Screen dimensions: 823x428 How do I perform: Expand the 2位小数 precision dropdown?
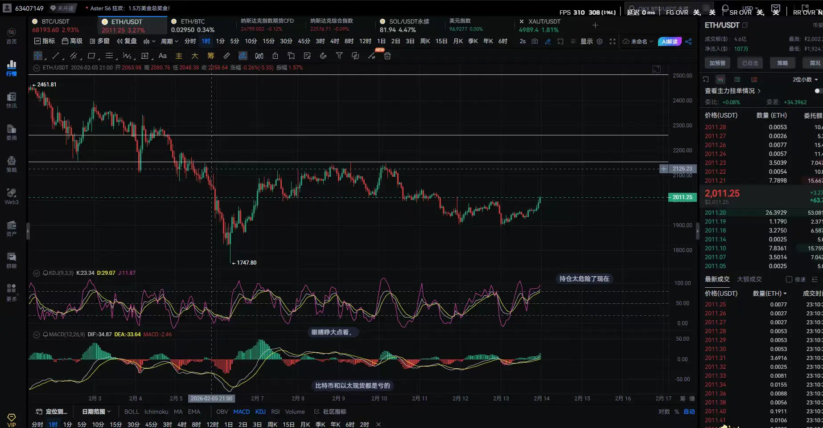pos(805,80)
